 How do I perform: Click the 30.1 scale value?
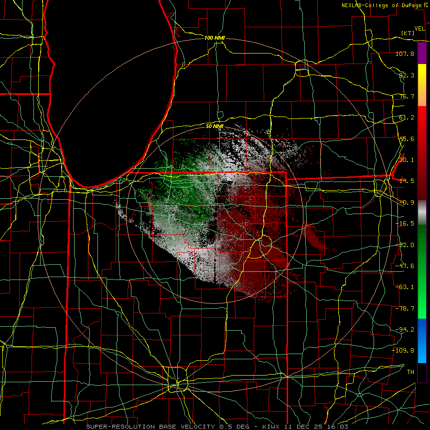(407, 160)
